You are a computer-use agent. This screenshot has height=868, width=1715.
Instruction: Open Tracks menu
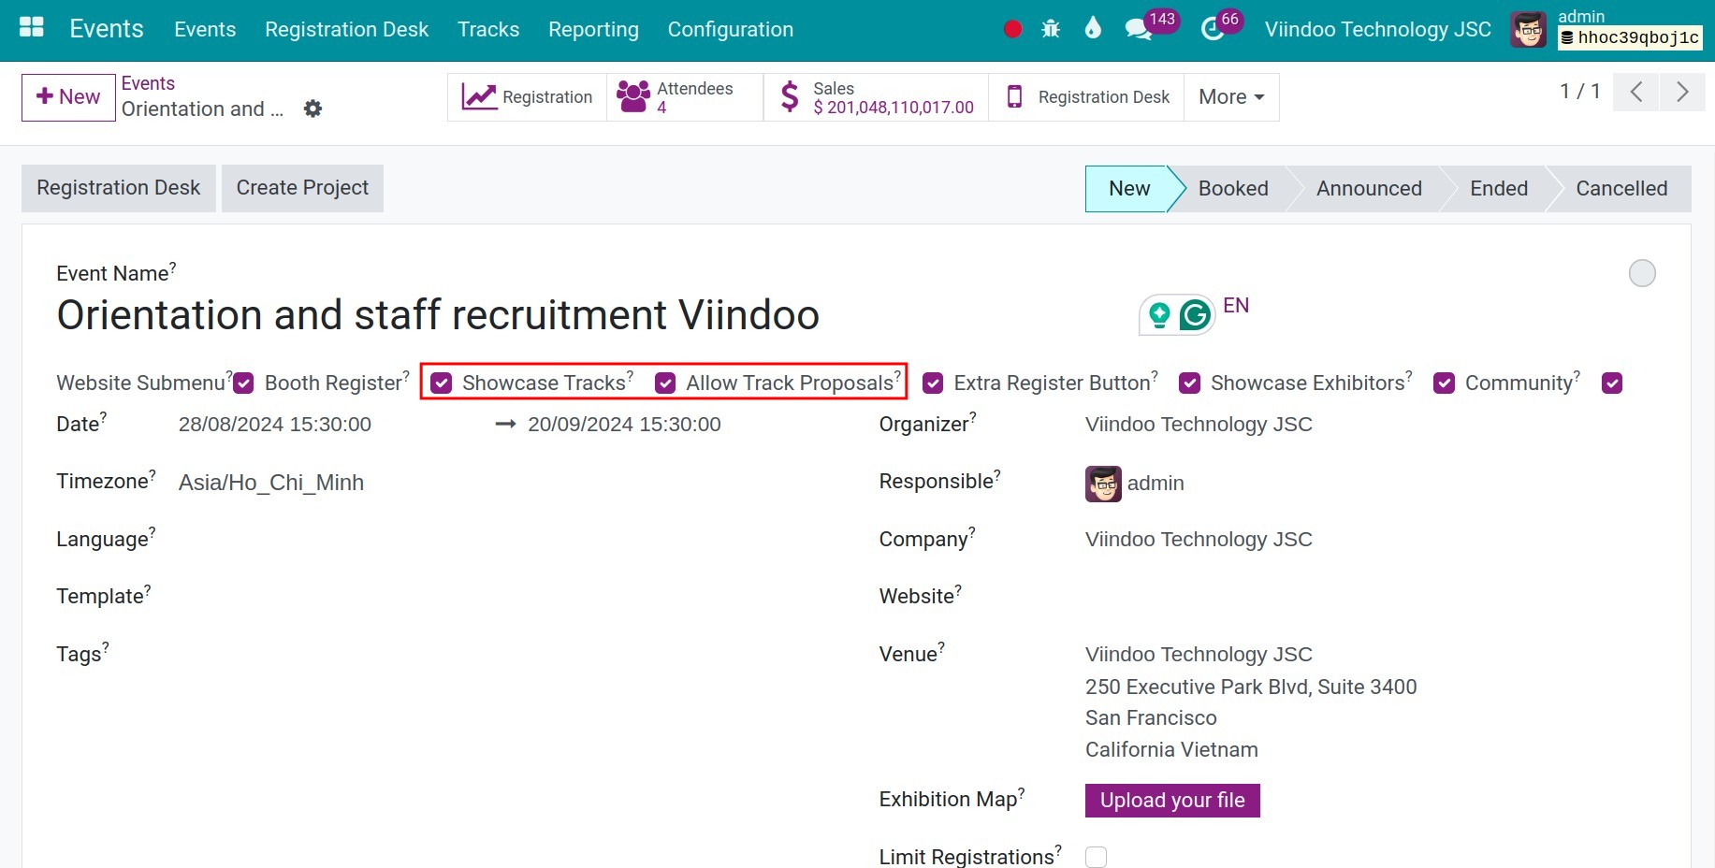click(488, 30)
